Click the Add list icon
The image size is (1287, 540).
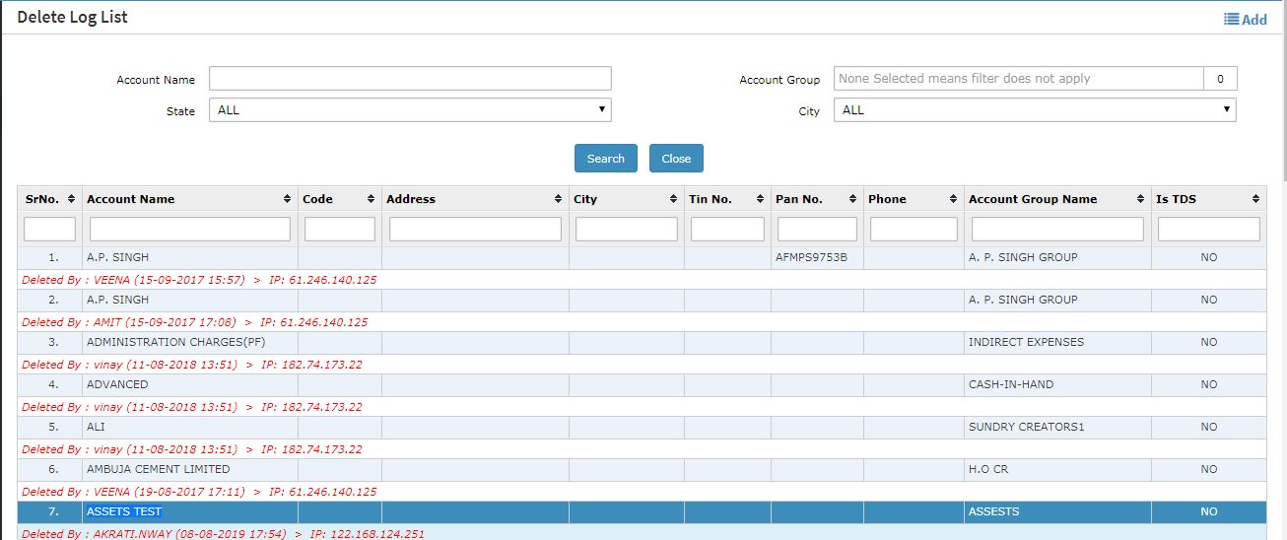[x=1231, y=19]
